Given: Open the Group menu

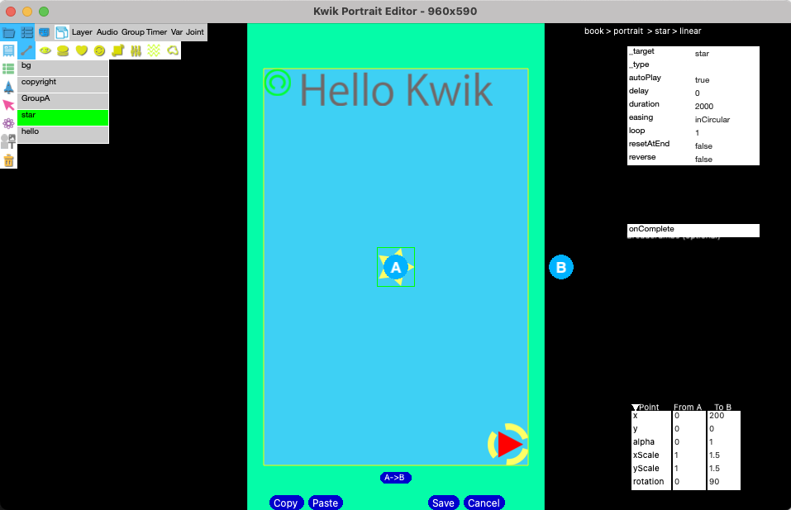Looking at the screenshot, I should tap(133, 31).
